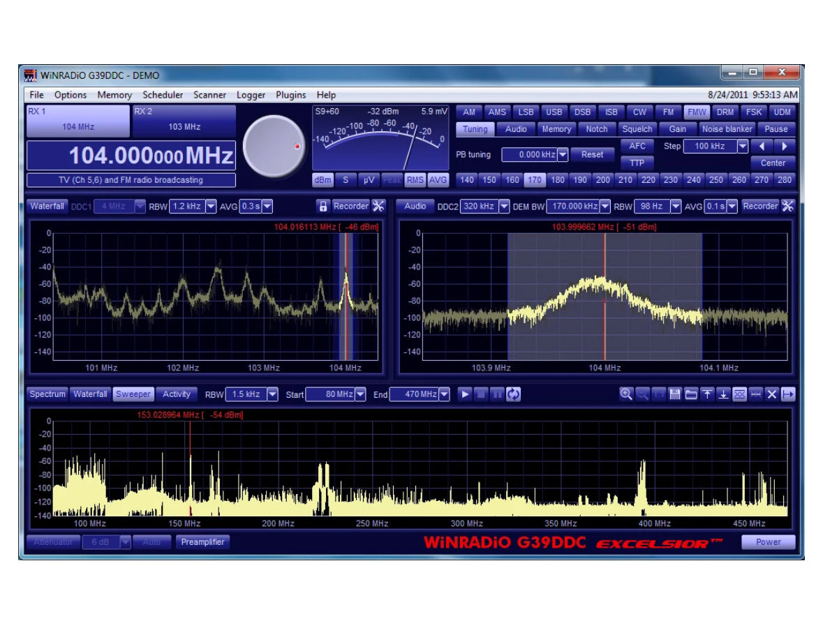Open saved sweep with the folder icon
The height and width of the screenshot is (621, 823).
click(690, 394)
